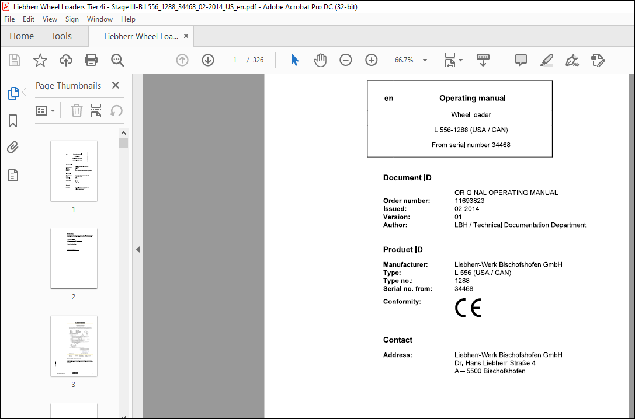The width and height of the screenshot is (635, 419).
Task: Click the current page number field
Action: 234,60
